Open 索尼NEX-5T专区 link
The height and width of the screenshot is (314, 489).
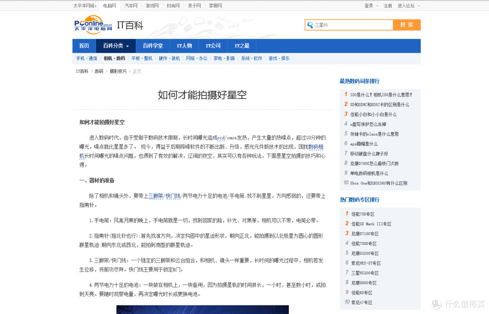366,263
